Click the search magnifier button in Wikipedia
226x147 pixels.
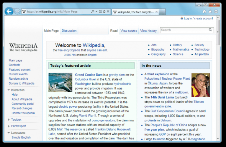(x=210, y=30)
